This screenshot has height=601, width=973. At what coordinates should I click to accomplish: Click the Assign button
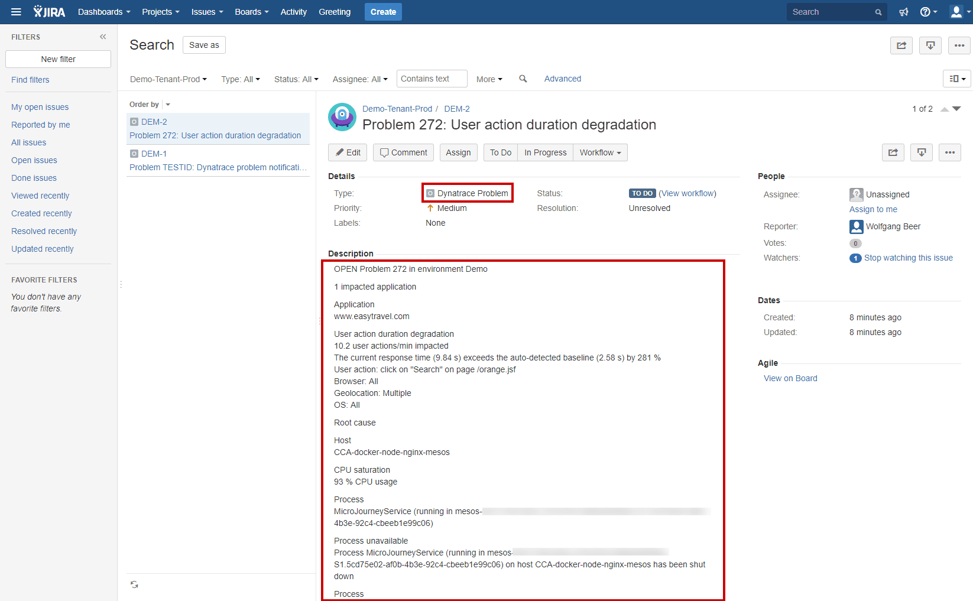(458, 152)
